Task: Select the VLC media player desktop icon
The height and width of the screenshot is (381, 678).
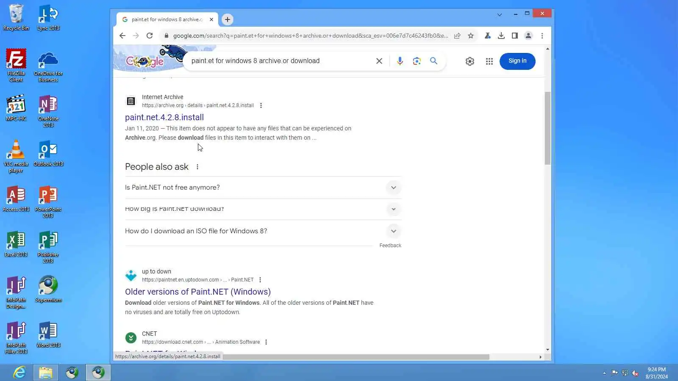Action: click(16, 156)
